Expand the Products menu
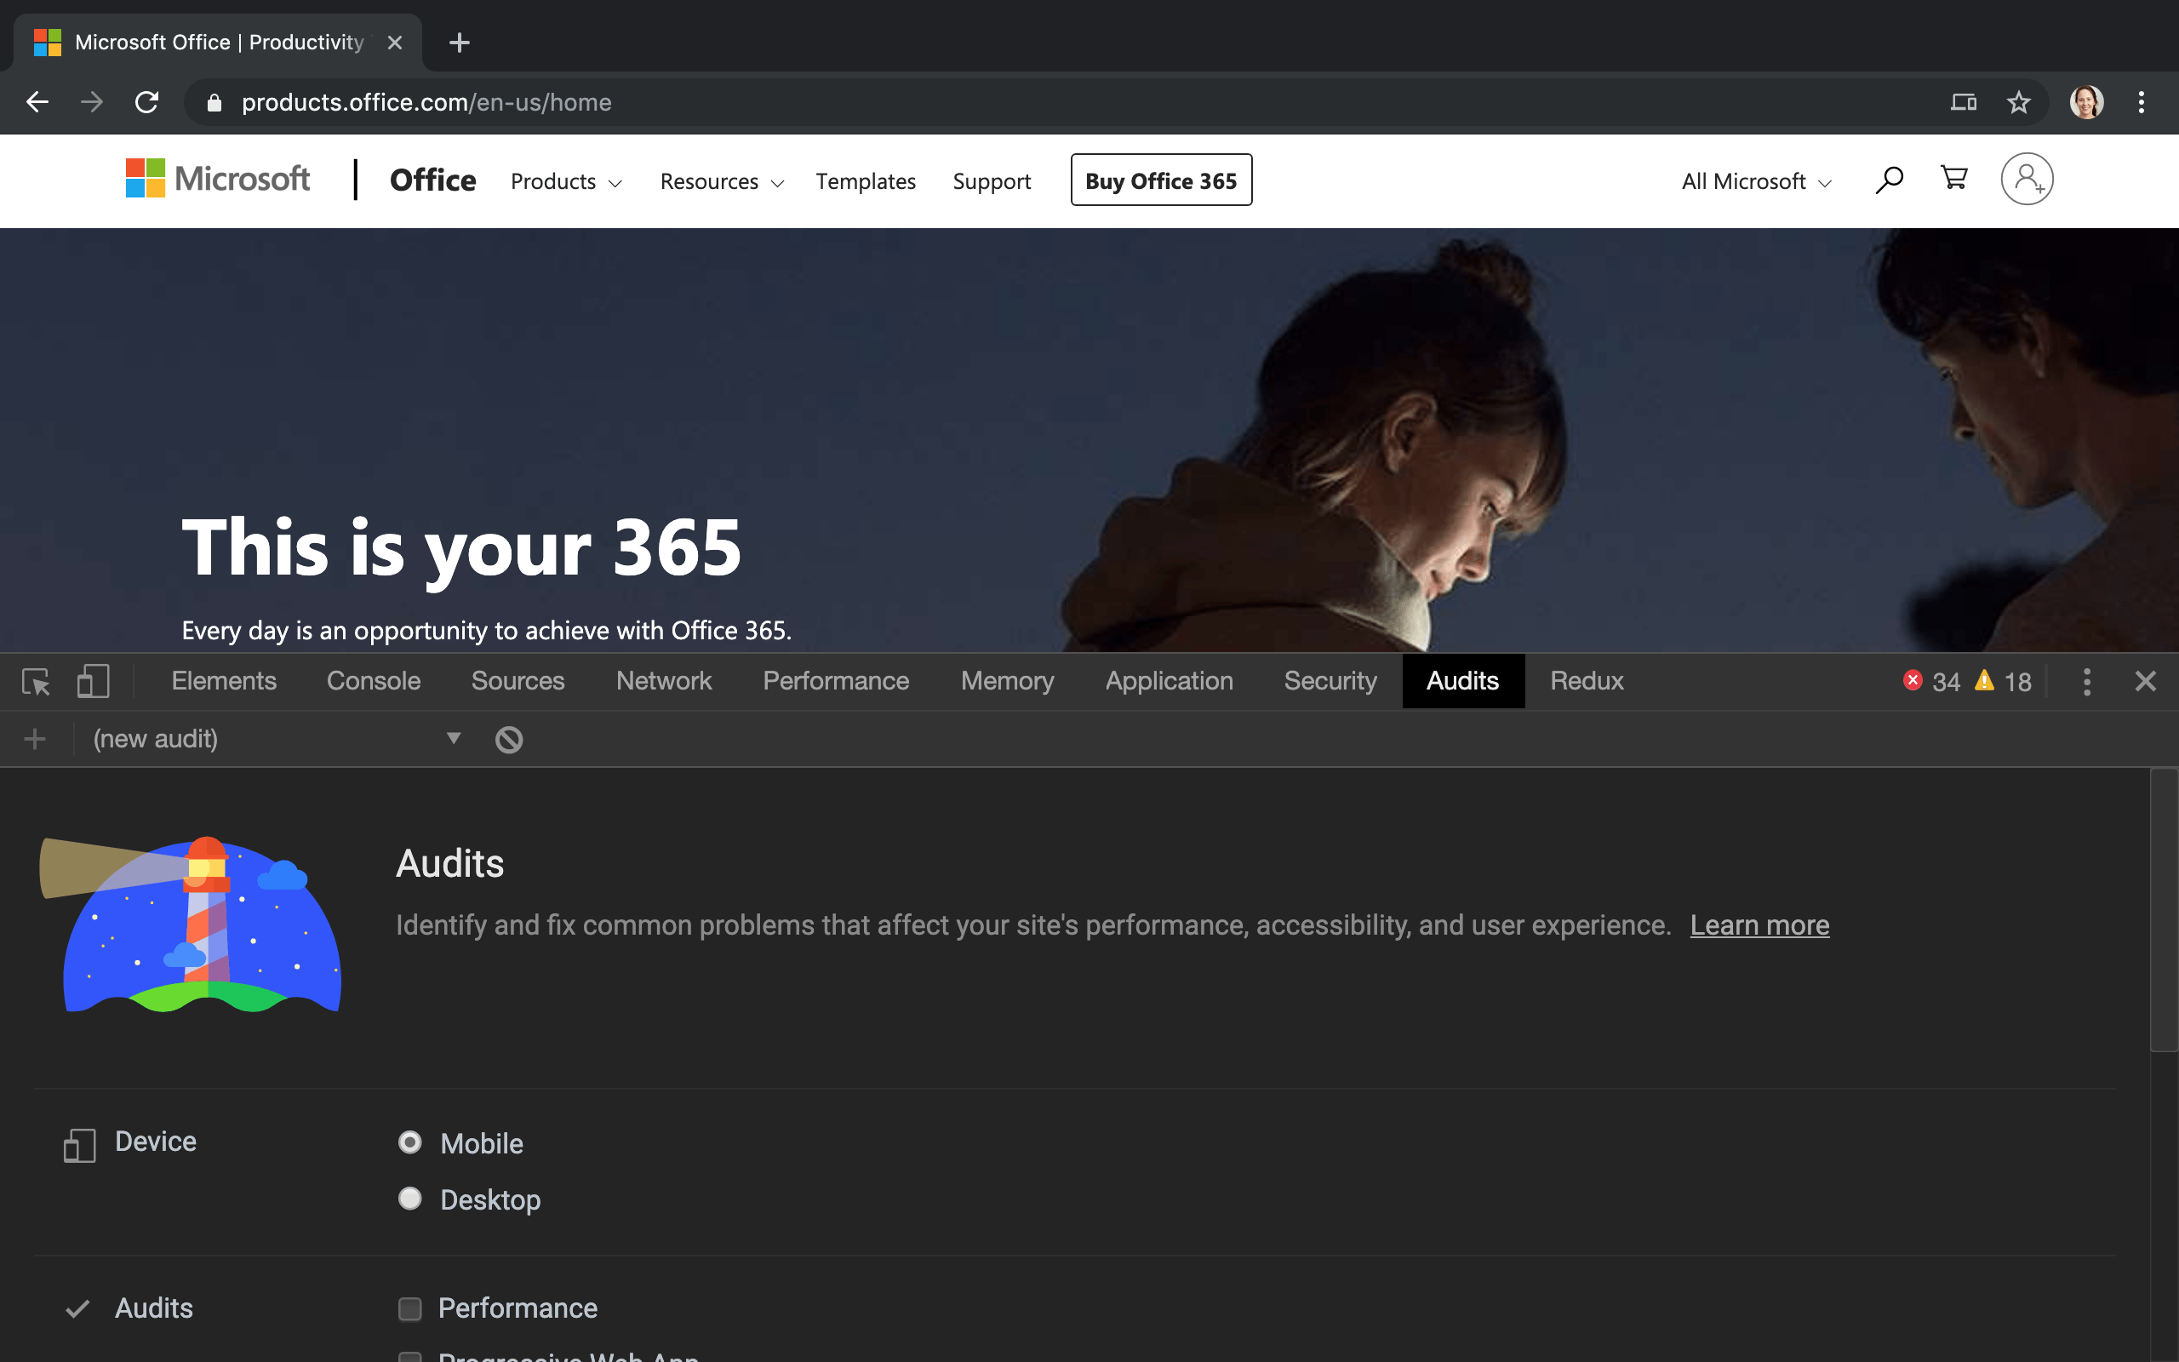 pos(566,181)
